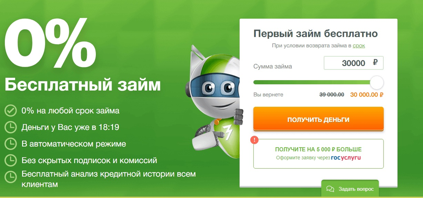This screenshot has width=423, height=198.
Task: Click the clock icon next to 'Деньги у Вас уже в 18:19'
Action: pyautogui.click(x=11, y=127)
